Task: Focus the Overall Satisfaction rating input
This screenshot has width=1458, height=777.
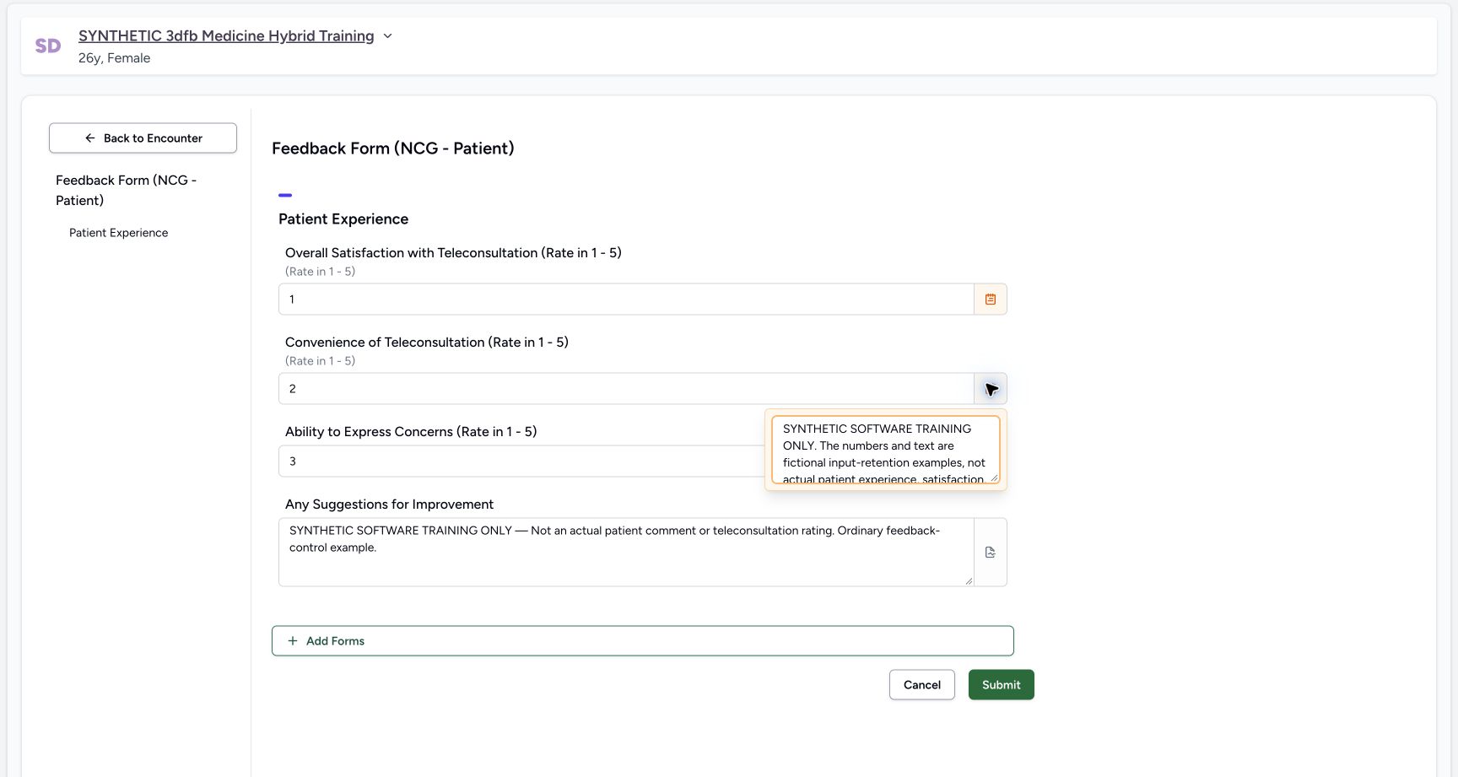Action: [626, 299]
